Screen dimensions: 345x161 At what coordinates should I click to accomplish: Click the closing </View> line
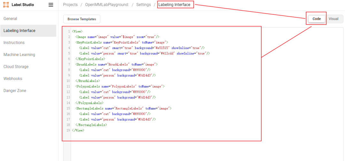(x=78, y=131)
